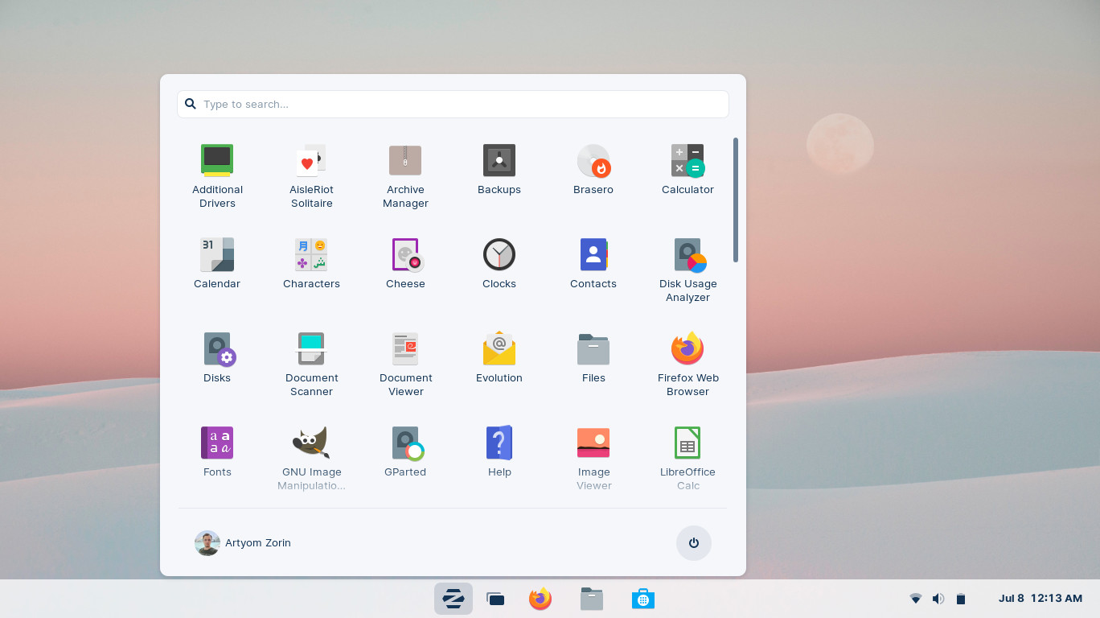Screen dimensions: 1100x618
Task: Open the Characters app
Action: pos(311,263)
